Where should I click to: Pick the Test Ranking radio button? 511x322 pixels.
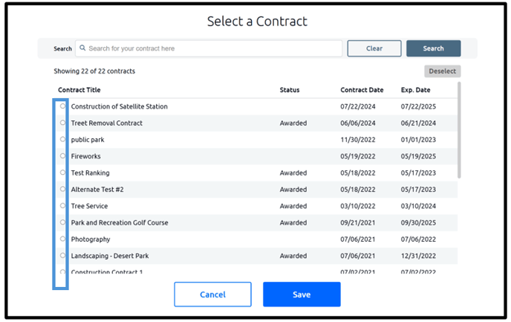[62, 173]
